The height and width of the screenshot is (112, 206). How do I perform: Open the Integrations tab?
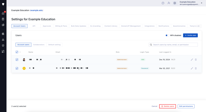[149, 26]
